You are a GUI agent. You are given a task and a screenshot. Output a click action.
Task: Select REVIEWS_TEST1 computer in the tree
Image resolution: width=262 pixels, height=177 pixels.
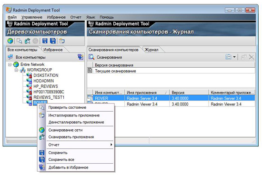coord(49,97)
